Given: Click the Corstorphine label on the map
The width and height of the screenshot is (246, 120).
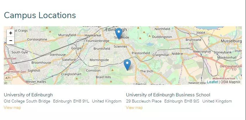Looking at the screenshot, I should [37, 39].
